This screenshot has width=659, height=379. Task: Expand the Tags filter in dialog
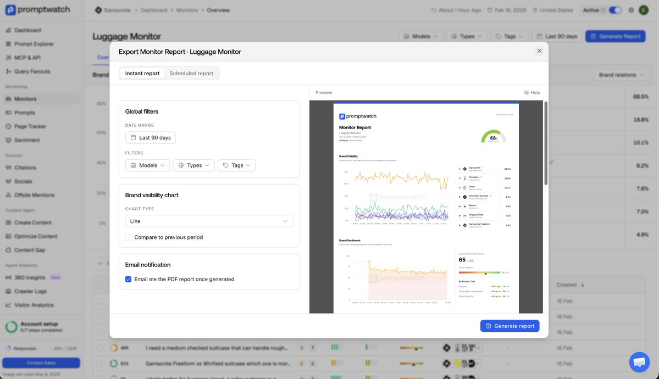pos(237,165)
